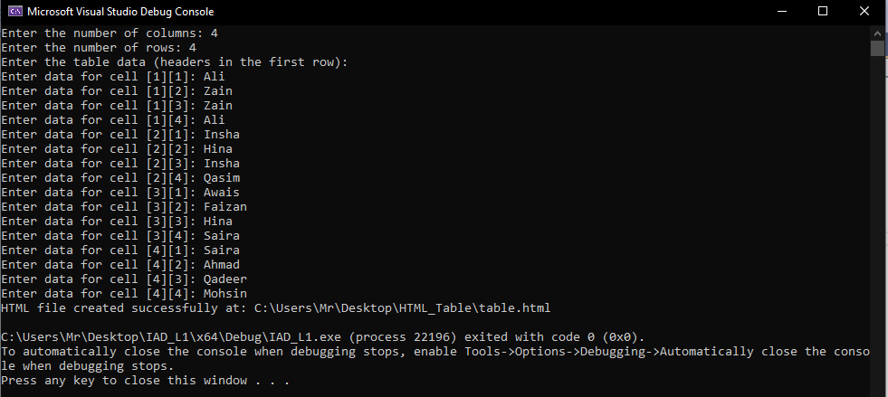
Task: Click the Microsoft Visual Studio Debug Console title
Action: (x=120, y=12)
